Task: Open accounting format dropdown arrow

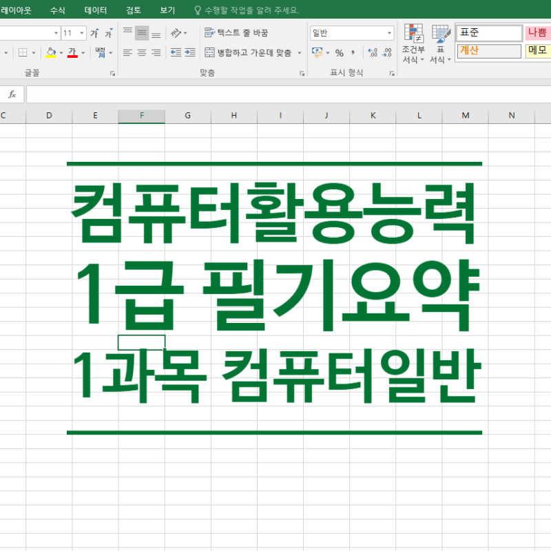Action: pos(328,53)
